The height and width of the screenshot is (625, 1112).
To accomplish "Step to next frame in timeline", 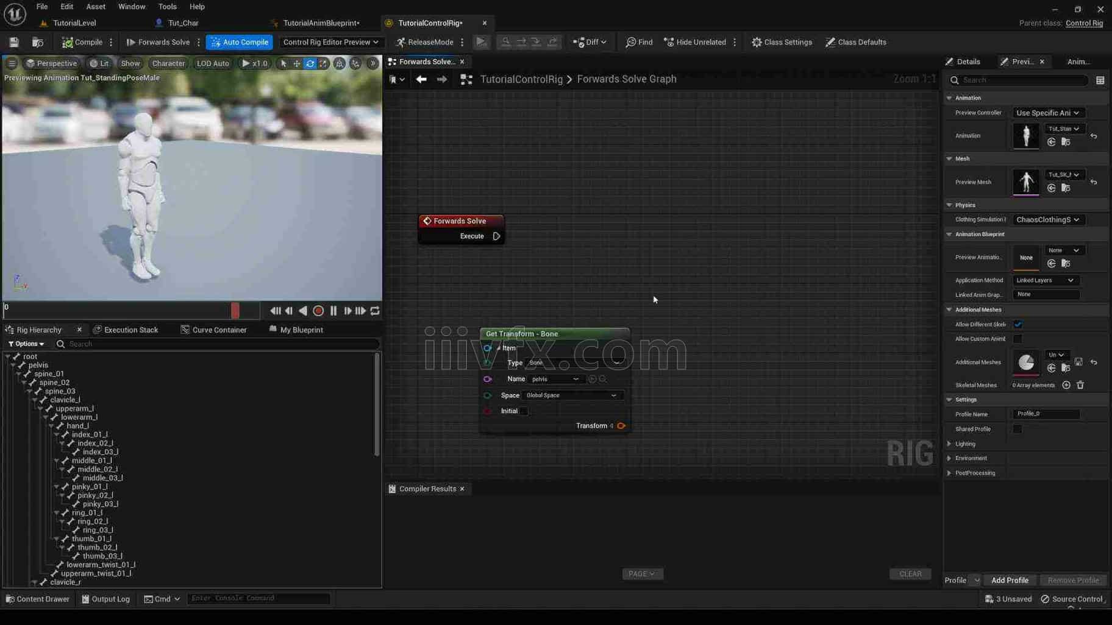I will 347,311.
